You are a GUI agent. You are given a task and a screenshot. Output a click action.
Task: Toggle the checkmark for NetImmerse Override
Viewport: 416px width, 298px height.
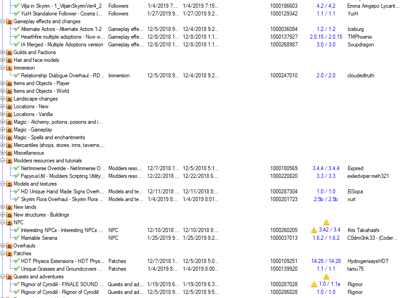point(17,168)
